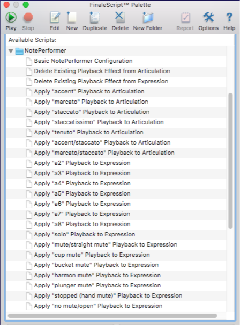
Task: Select Apply "marcato/staccato" Playback to Articulation
Action: [x=104, y=153]
